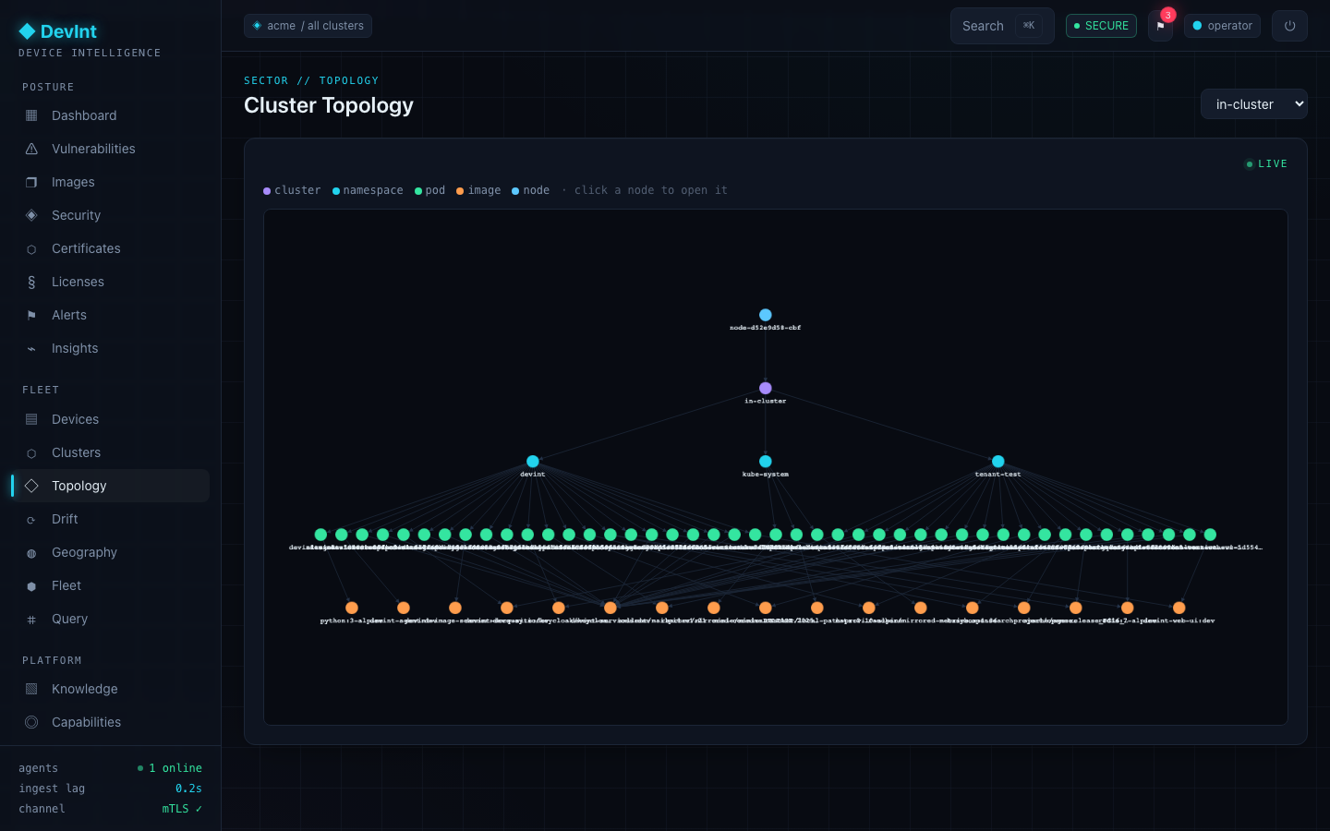Click the ingest lag 0.2s value

click(188, 789)
